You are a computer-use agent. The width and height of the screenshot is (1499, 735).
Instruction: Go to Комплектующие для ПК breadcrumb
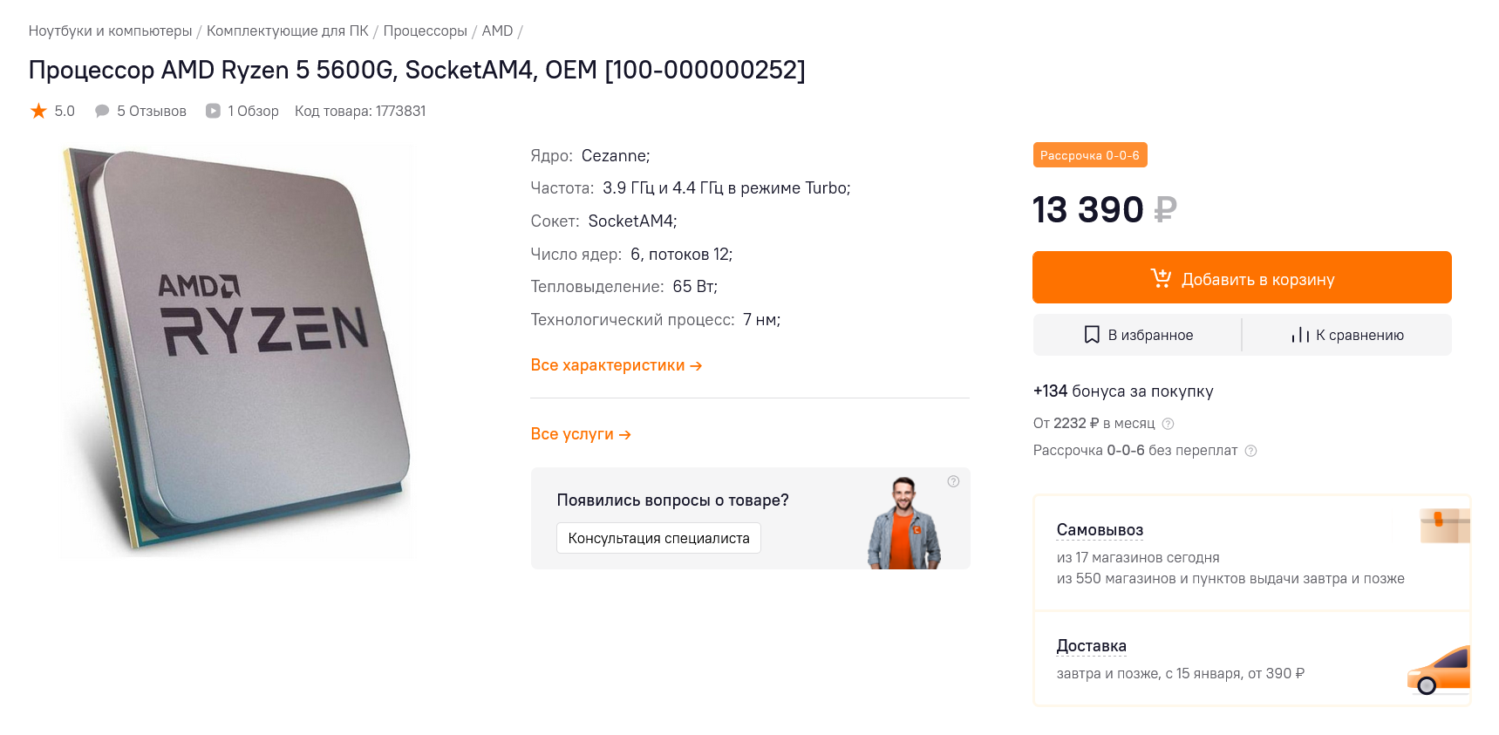287,31
